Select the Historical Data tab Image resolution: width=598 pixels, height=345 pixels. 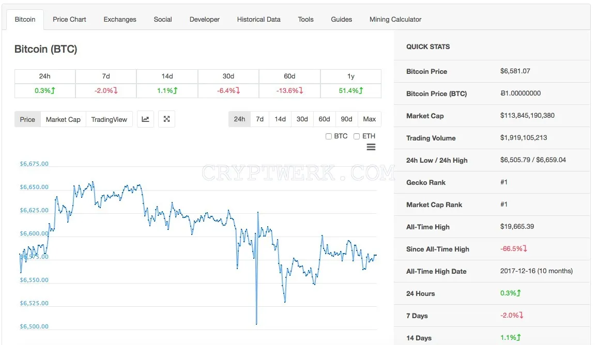[258, 20]
